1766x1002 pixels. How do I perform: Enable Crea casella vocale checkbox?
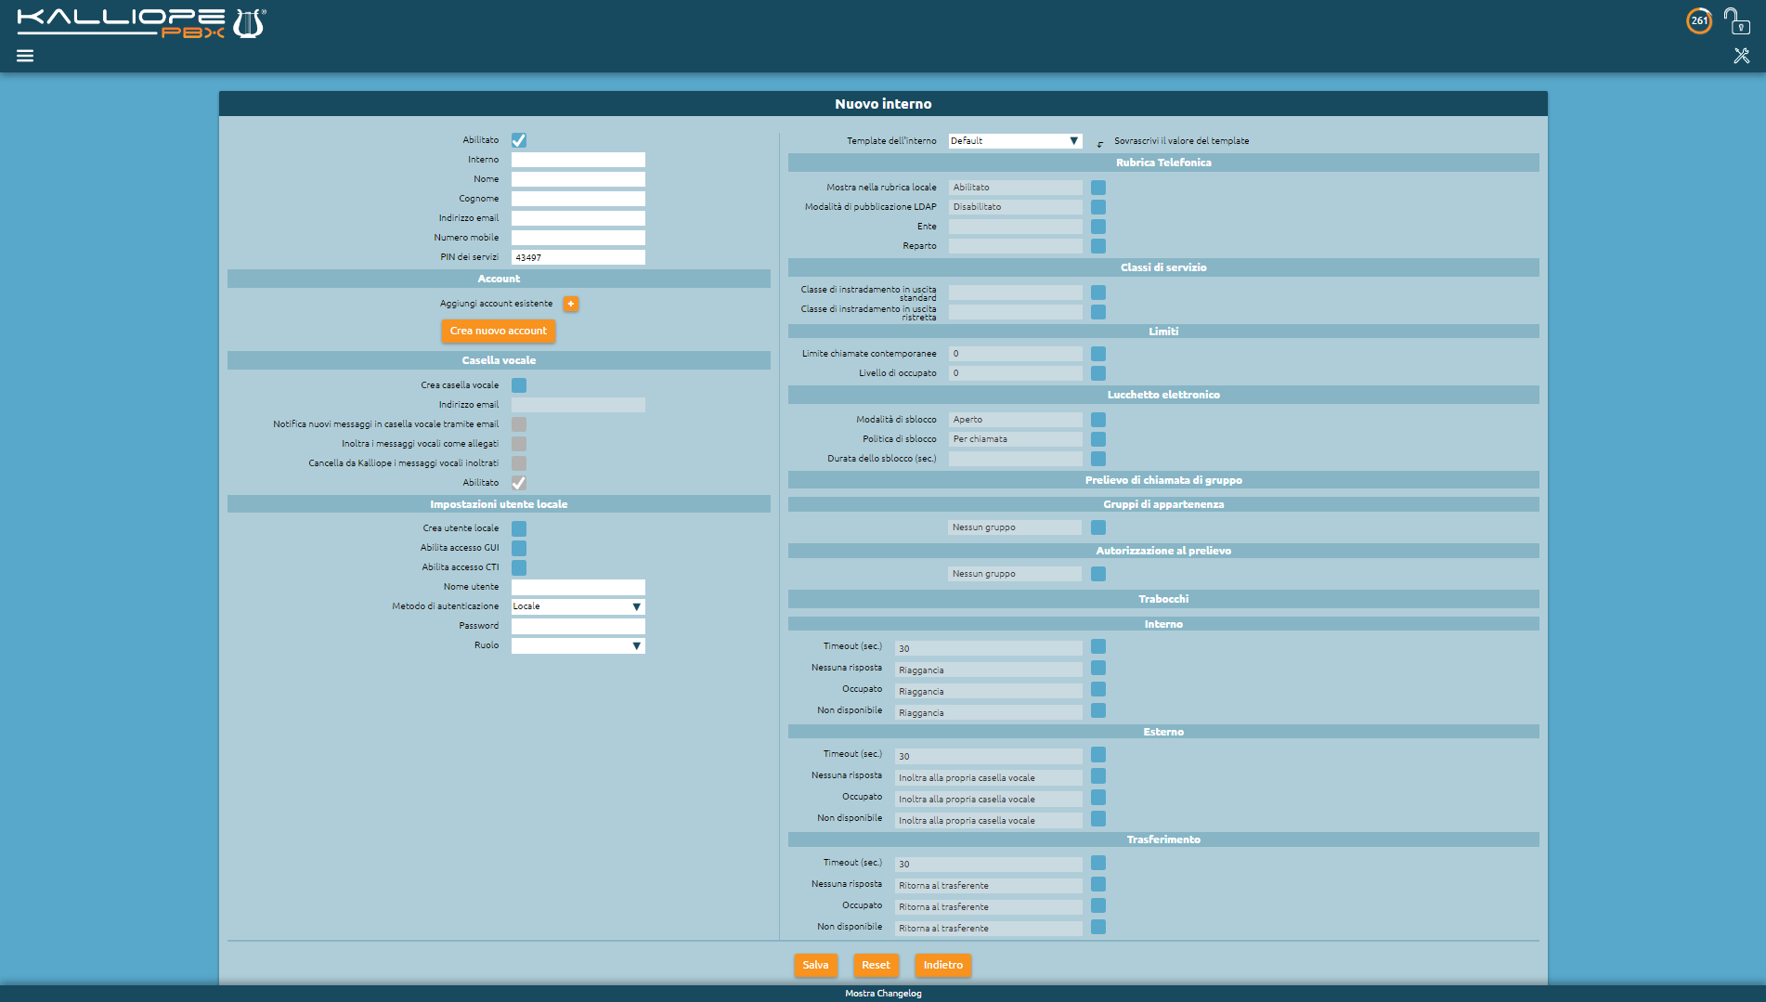click(x=519, y=385)
